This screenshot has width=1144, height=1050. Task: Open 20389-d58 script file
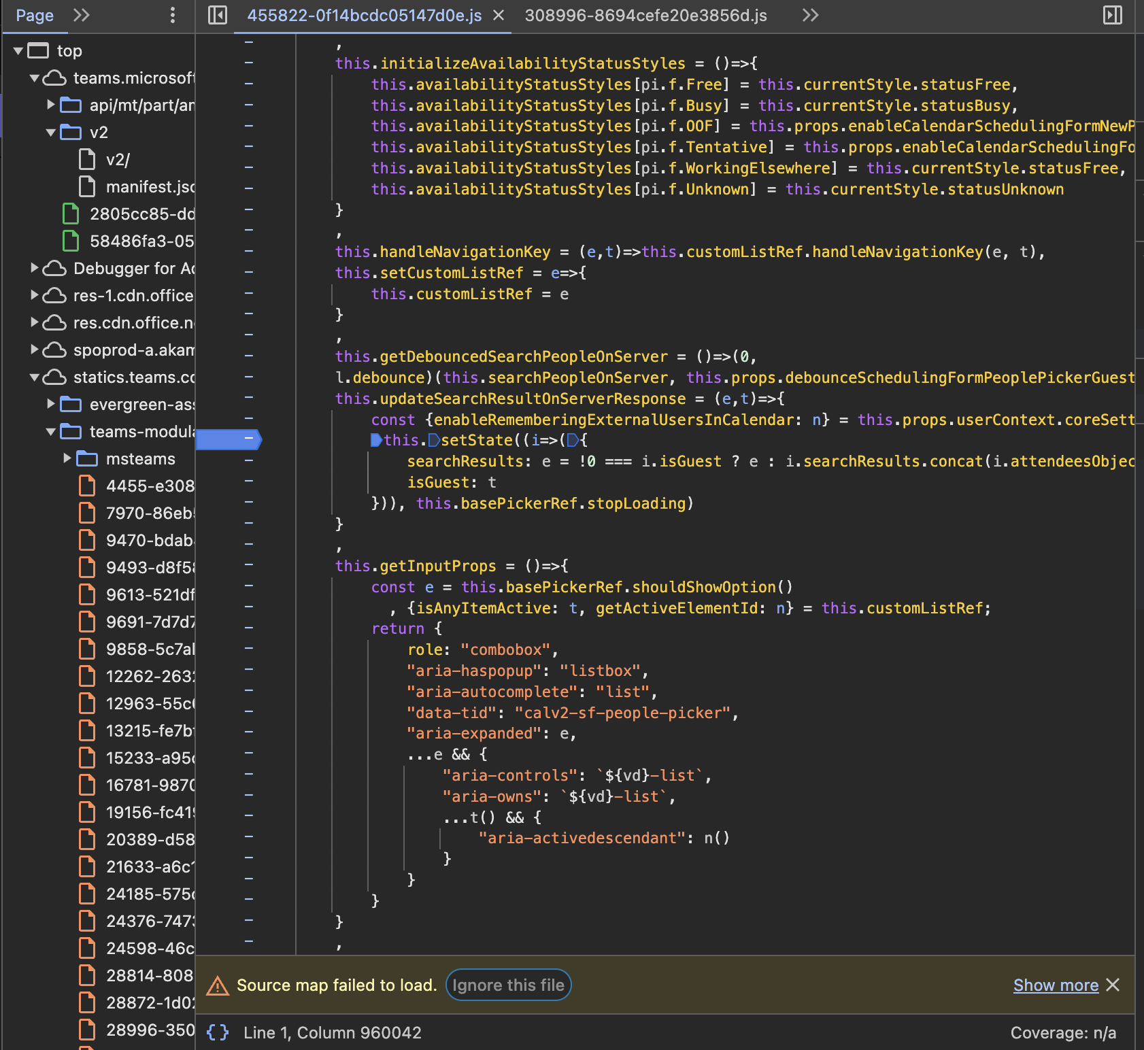[x=136, y=840]
